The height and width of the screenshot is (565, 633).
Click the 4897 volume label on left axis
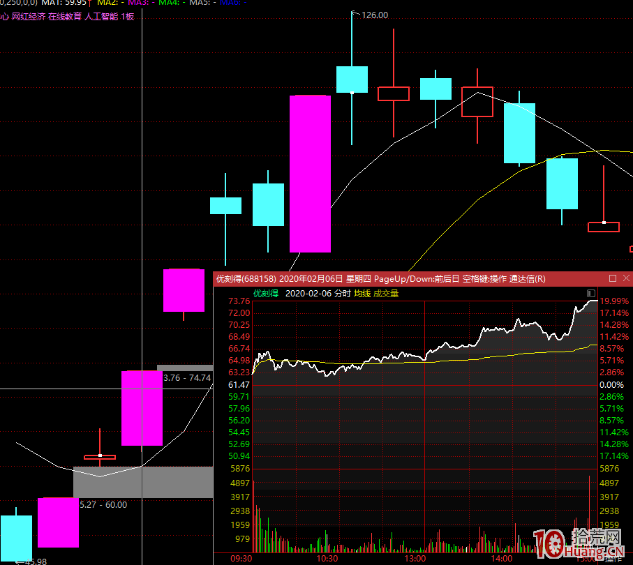point(240,483)
